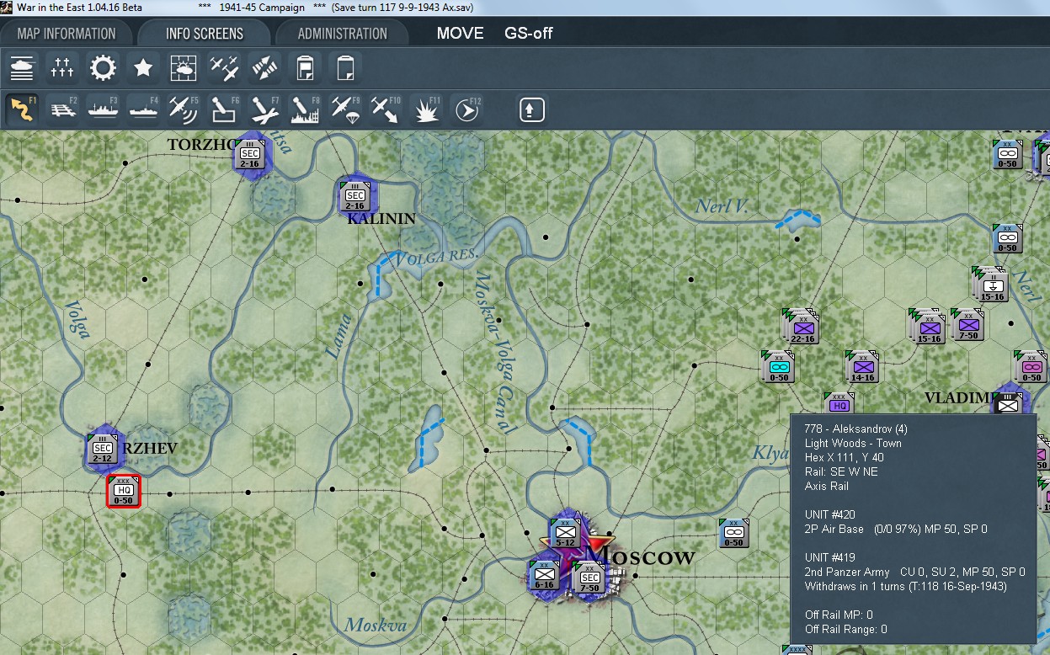
Task: Switch to the MAP INFORMATION tab
Action: pos(67,34)
